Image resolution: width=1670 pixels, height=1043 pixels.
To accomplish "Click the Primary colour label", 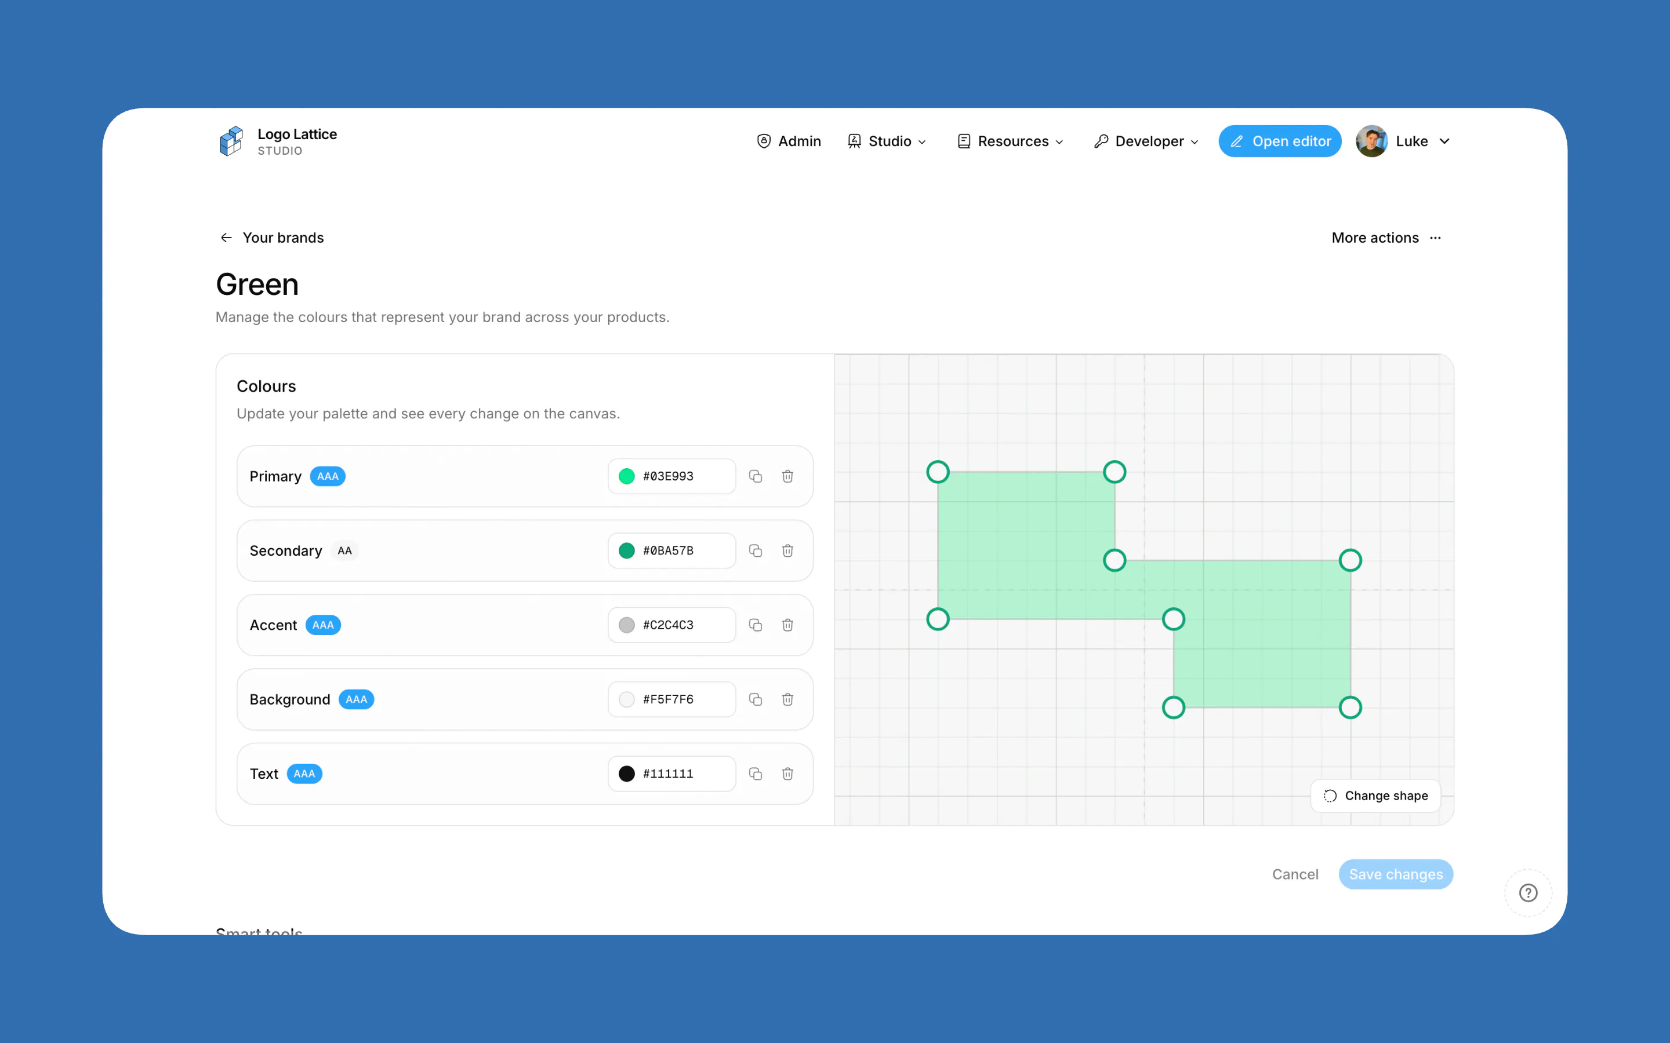I will (x=275, y=477).
